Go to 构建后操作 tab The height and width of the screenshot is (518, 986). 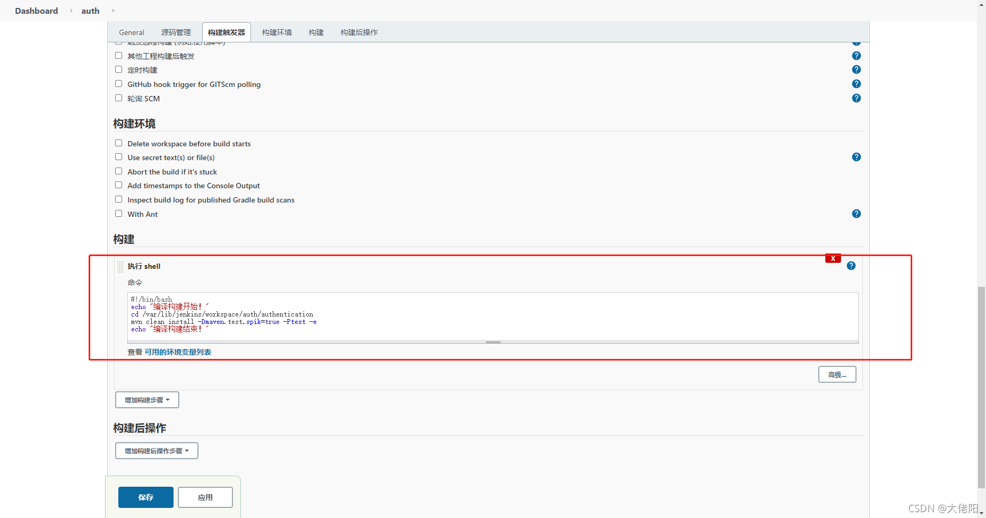click(x=359, y=32)
